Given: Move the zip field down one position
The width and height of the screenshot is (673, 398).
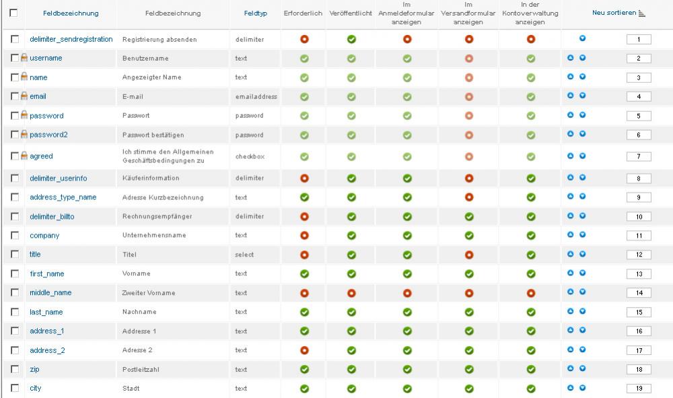Looking at the screenshot, I should (582, 368).
